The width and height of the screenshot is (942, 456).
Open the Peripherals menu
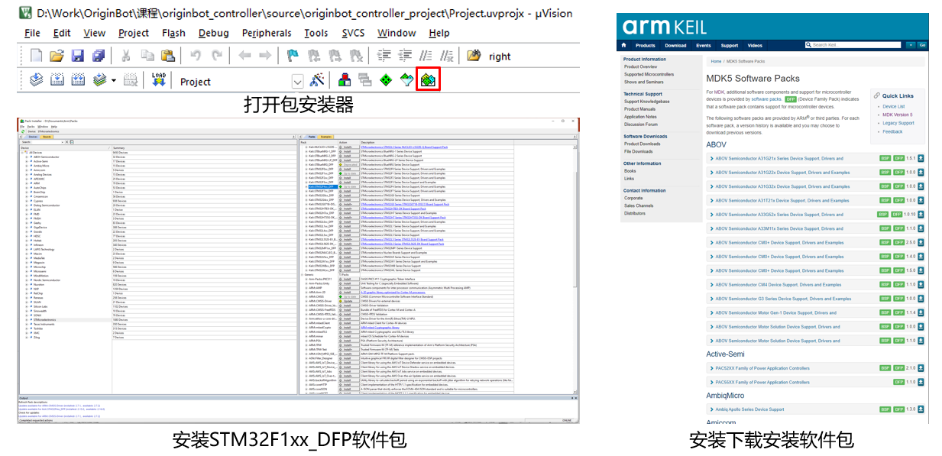pyautogui.click(x=267, y=33)
